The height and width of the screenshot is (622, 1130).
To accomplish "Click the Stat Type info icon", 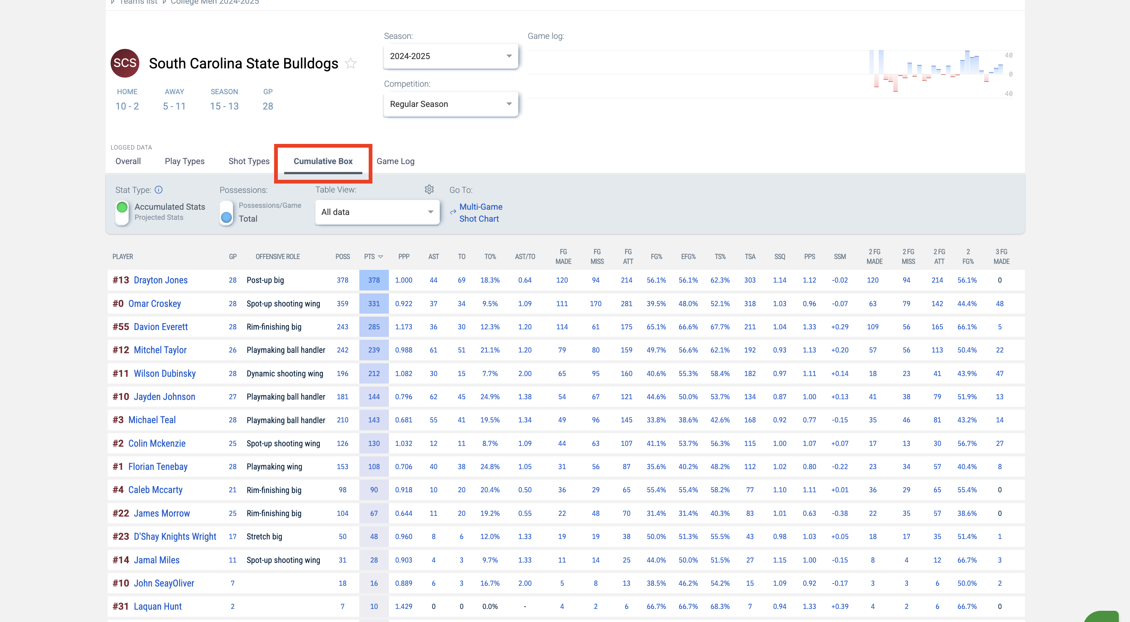I will (159, 190).
